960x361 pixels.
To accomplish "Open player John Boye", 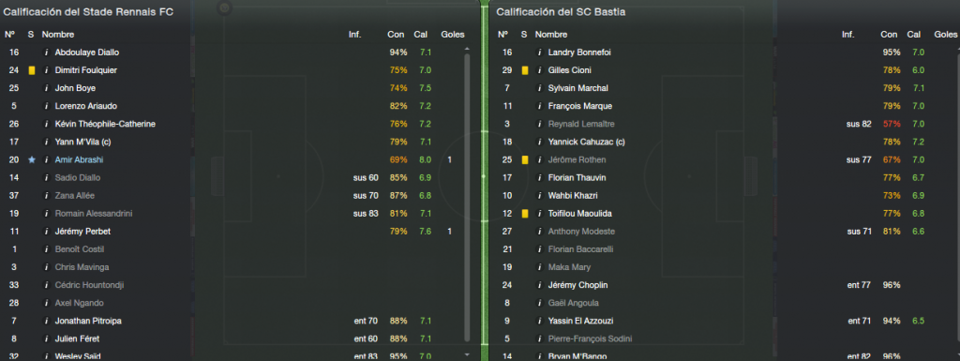I will pyautogui.click(x=75, y=88).
